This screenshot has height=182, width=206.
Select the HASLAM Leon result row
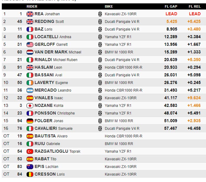[104, 67]
